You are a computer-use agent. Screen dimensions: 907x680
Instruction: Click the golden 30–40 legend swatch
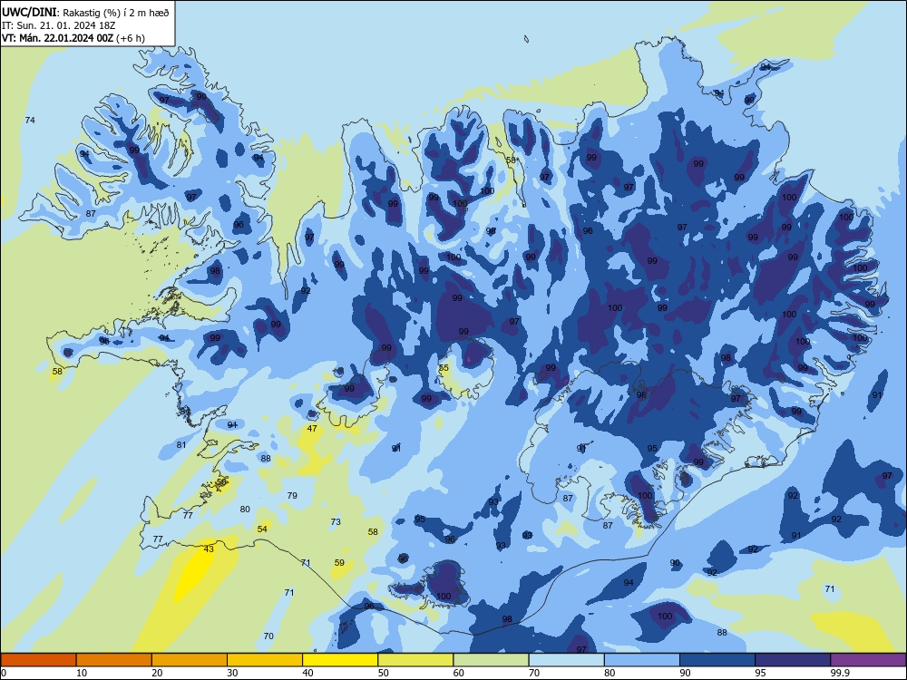(x=265, y=660)
